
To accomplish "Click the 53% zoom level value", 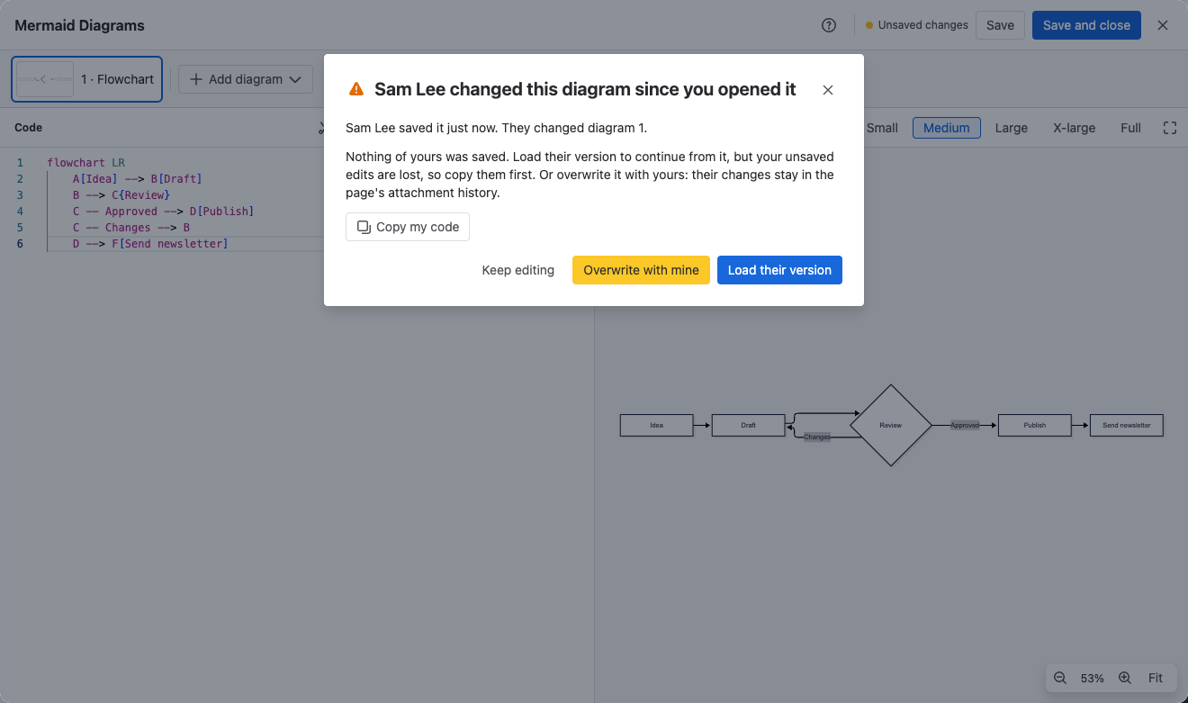I will (1093, 678).
